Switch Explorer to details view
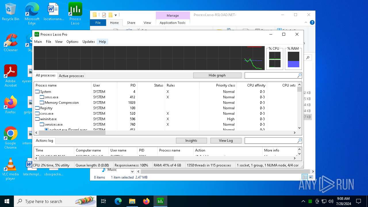The image size is (368, 207). (x=305, y=177)
